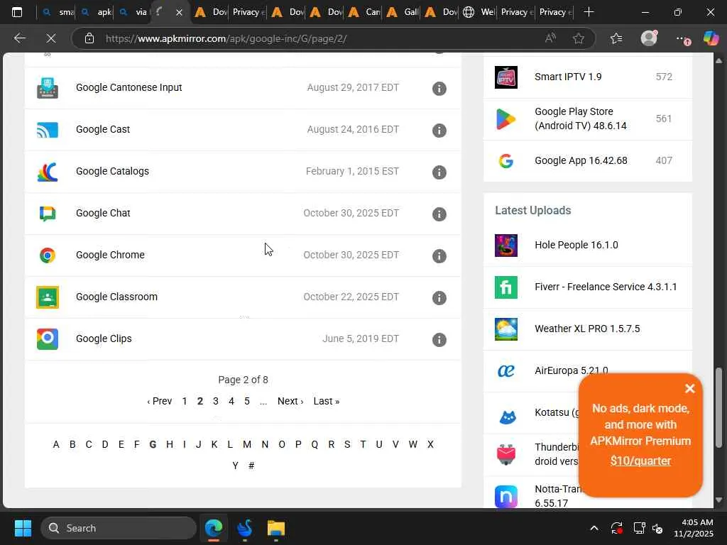Jump to the Last page
Image resolution: width=727 pixels, height=545 pixels.
pos(327,401)
